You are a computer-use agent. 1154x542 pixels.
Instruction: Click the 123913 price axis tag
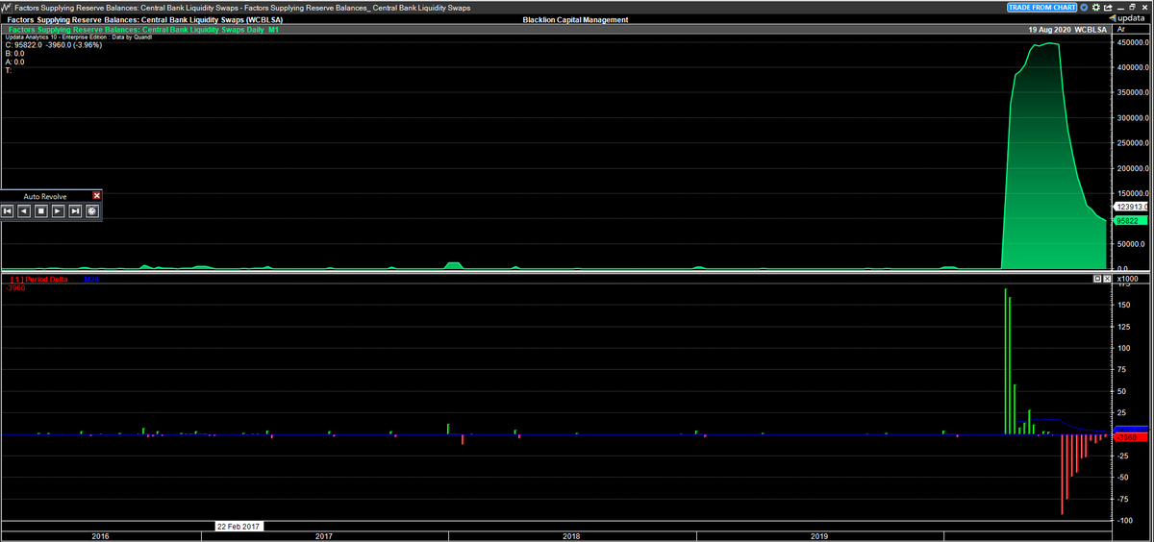pyautogui.click(x=1131, y=207)
